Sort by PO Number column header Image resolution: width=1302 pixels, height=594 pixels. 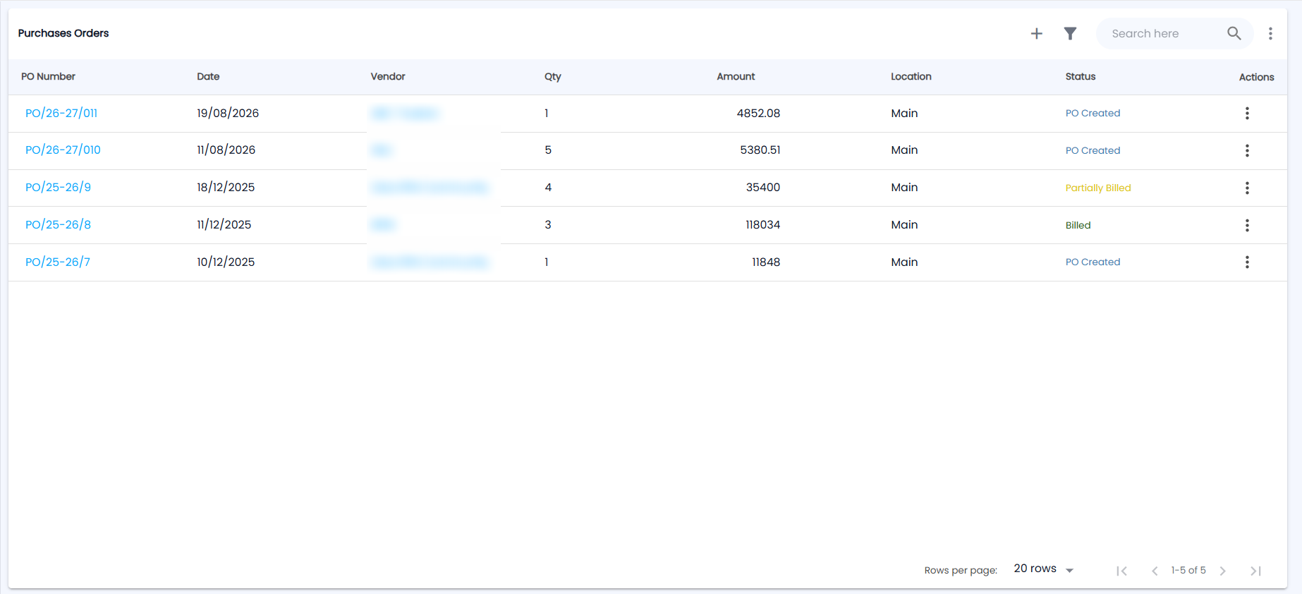pos(48,76)
